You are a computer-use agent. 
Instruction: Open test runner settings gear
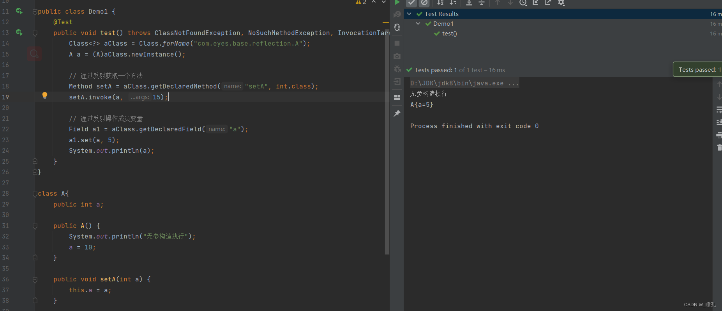[561, 3]
